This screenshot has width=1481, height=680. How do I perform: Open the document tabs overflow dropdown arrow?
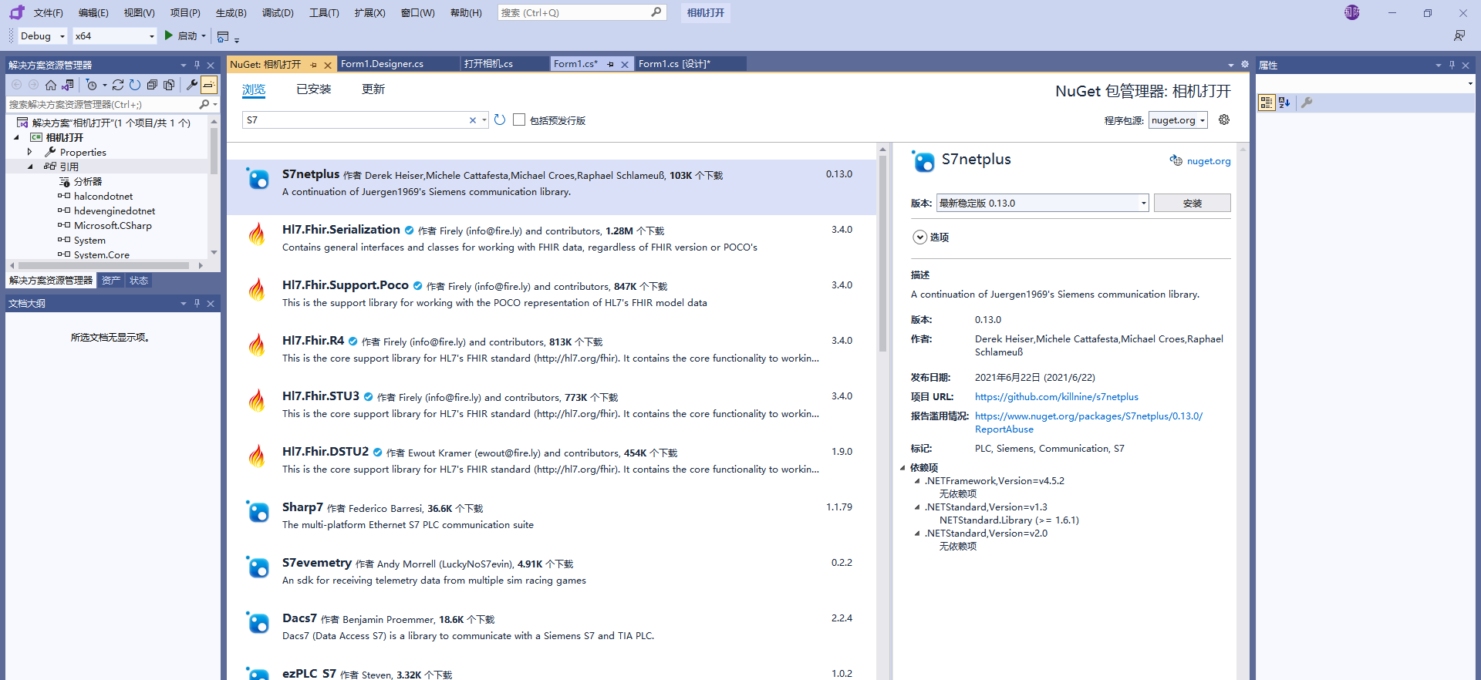pyautogui.click(x=1231, y=65)
